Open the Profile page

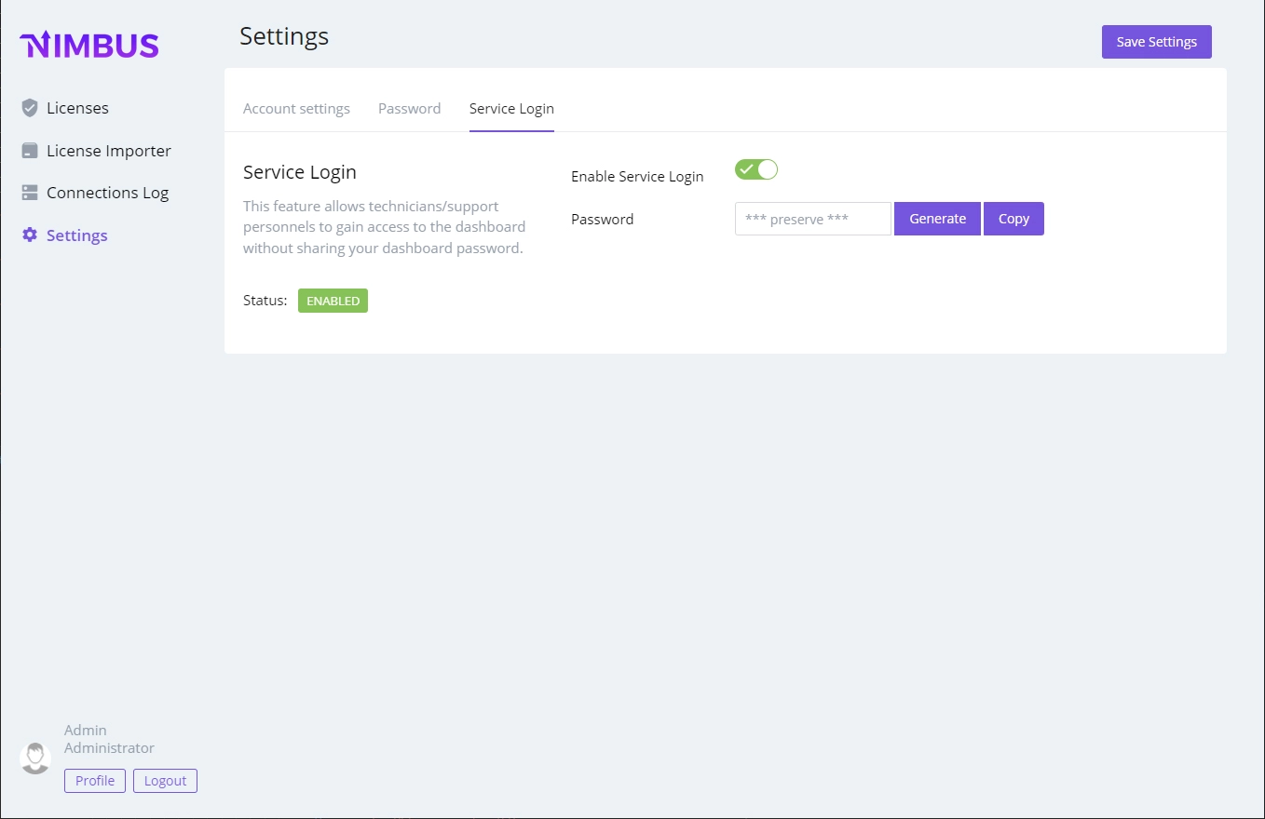coord(95,781)
